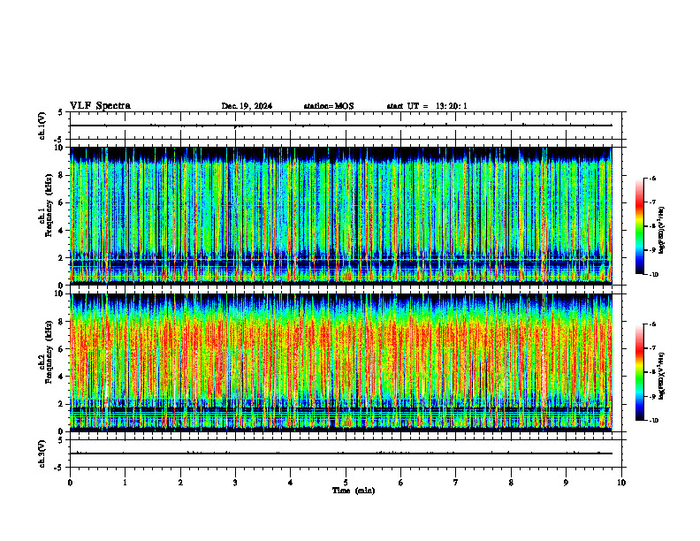Click the "-10" tick on ch.1 color bar
Image resolution: width=700 pixels, height=541 pixels.
point(654,275)
